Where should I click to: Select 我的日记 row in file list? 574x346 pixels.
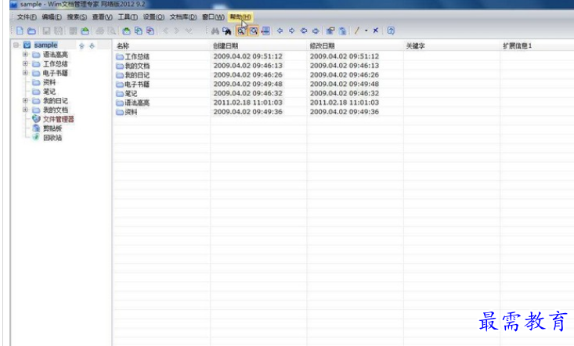[x=137, y=75]
